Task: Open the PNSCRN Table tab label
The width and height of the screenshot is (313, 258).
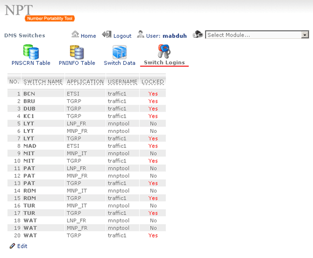Action: pyautogui.click(x=31, y=63)
